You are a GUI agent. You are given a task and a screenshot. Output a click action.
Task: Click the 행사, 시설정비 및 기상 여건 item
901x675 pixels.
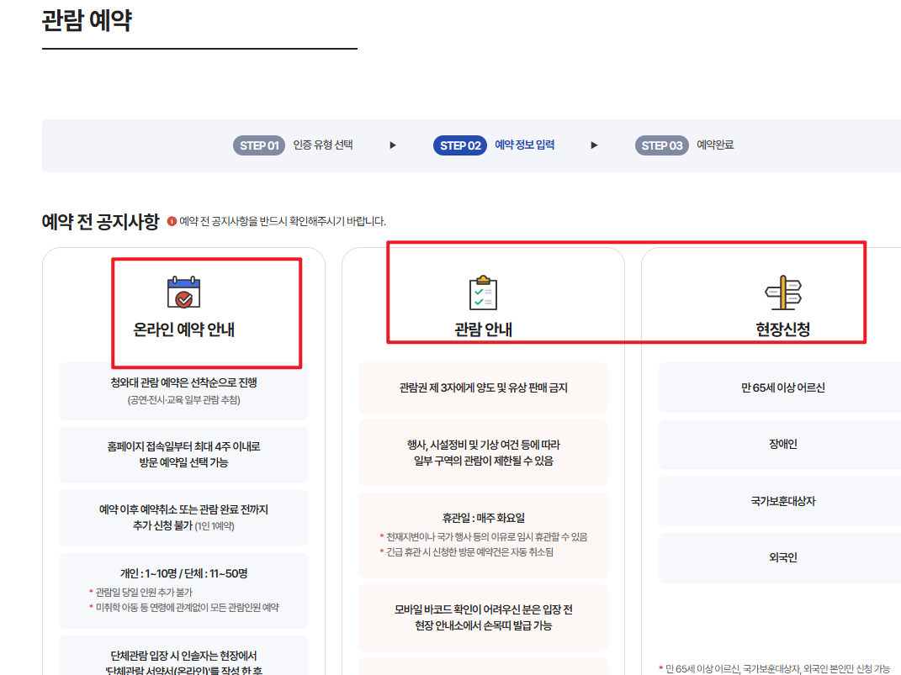tap(483, 452)
